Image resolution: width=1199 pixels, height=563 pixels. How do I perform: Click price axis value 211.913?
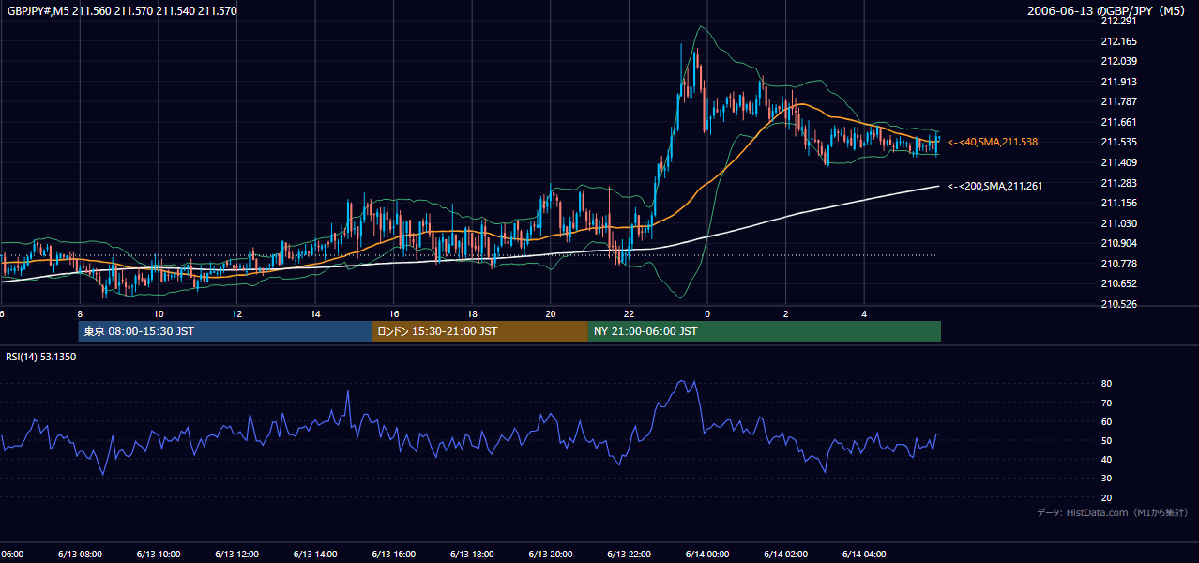(x=1117, y=82)
